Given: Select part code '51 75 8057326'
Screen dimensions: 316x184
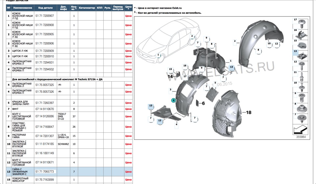Looking at the screenshot, I should point(45,92).
